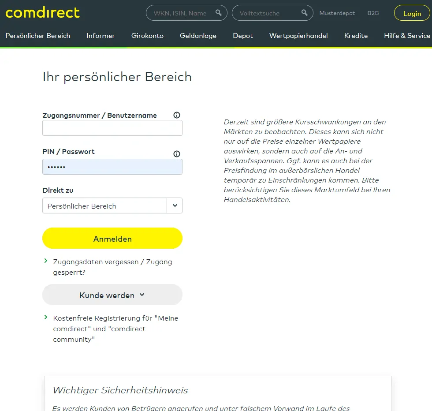Open the Persönlicher Bereich select box
Image resolution: width=432 pixels, height=411 pixels.
pyautogui.click(x=112, y=205)
